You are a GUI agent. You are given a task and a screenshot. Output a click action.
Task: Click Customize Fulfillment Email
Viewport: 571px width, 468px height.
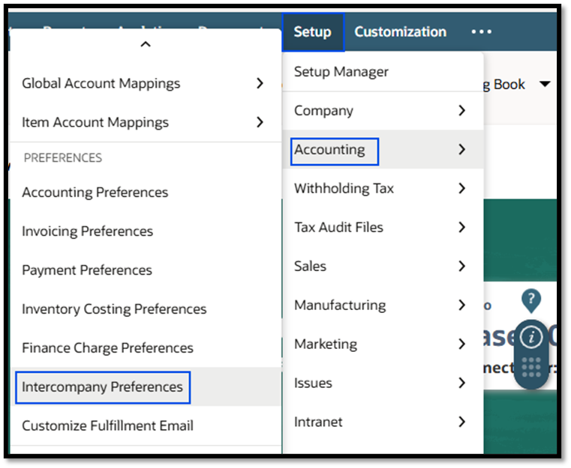[108, 426]
